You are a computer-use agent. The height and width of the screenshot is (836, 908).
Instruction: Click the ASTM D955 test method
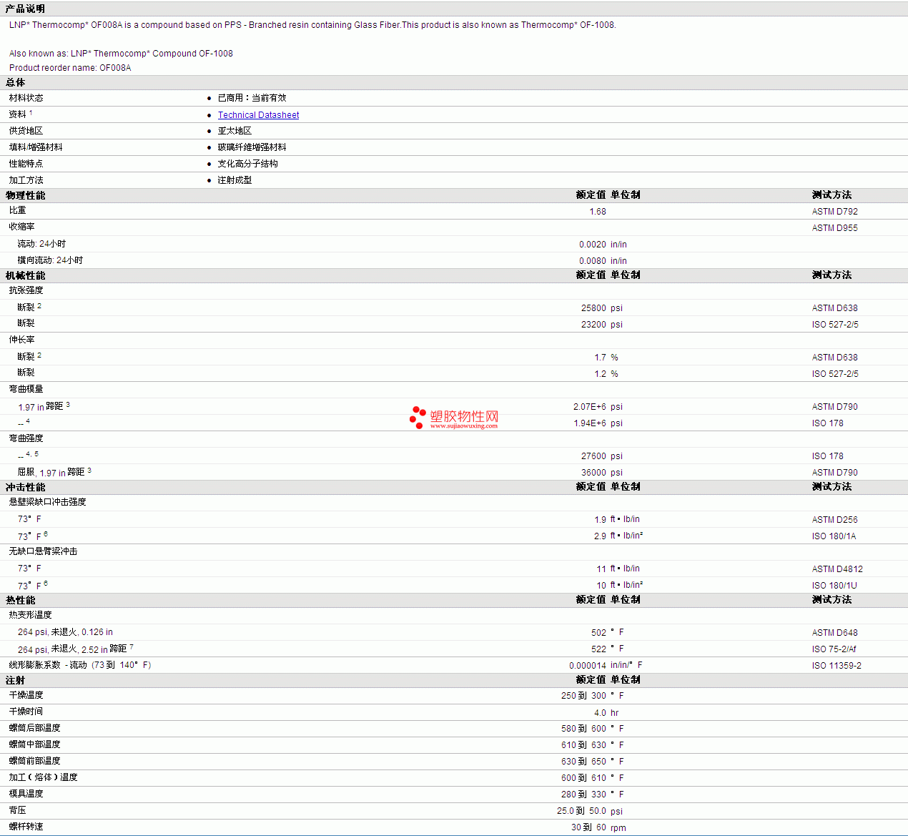834,228
